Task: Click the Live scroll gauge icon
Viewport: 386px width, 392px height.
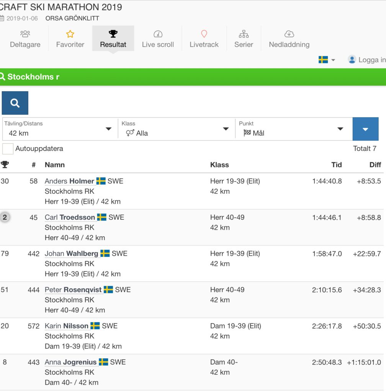Action: [158, 34]
